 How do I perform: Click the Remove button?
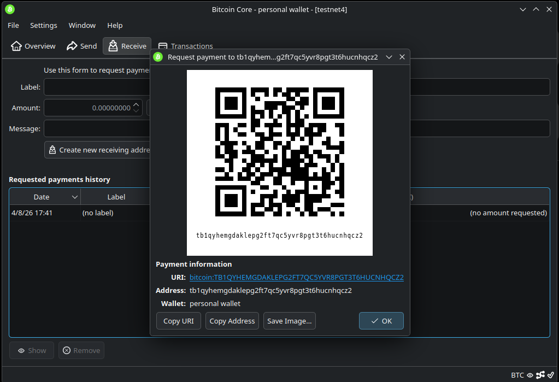pyautogui.click(x=81, y=351)
